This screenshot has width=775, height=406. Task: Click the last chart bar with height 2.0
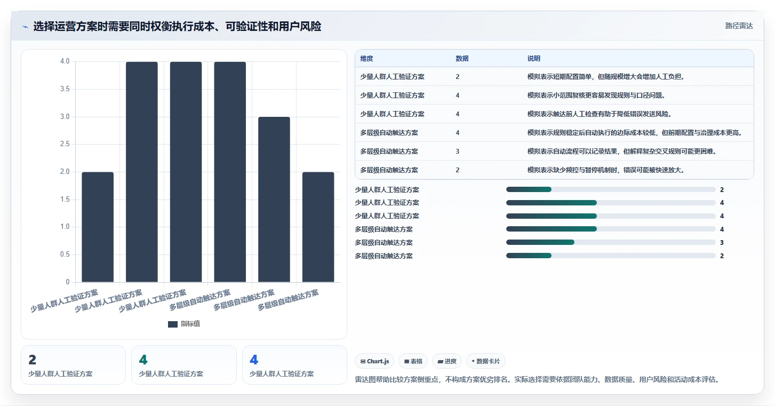[x=318, y=227]
